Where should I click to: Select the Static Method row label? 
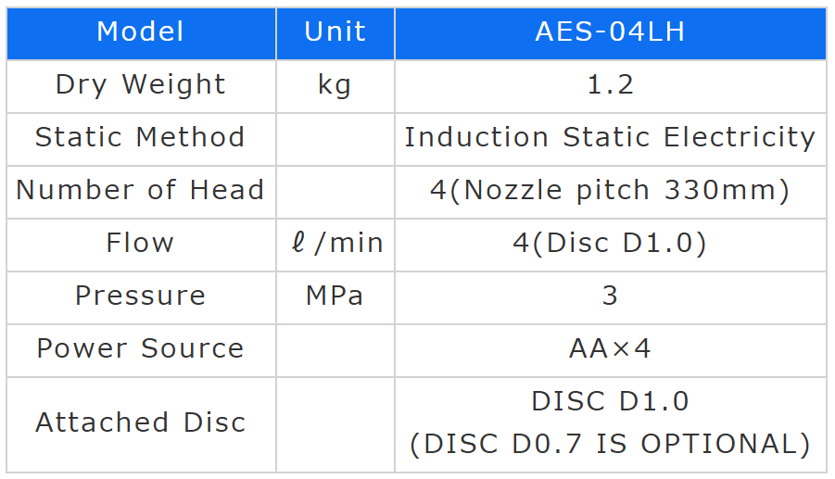[141, 138]
